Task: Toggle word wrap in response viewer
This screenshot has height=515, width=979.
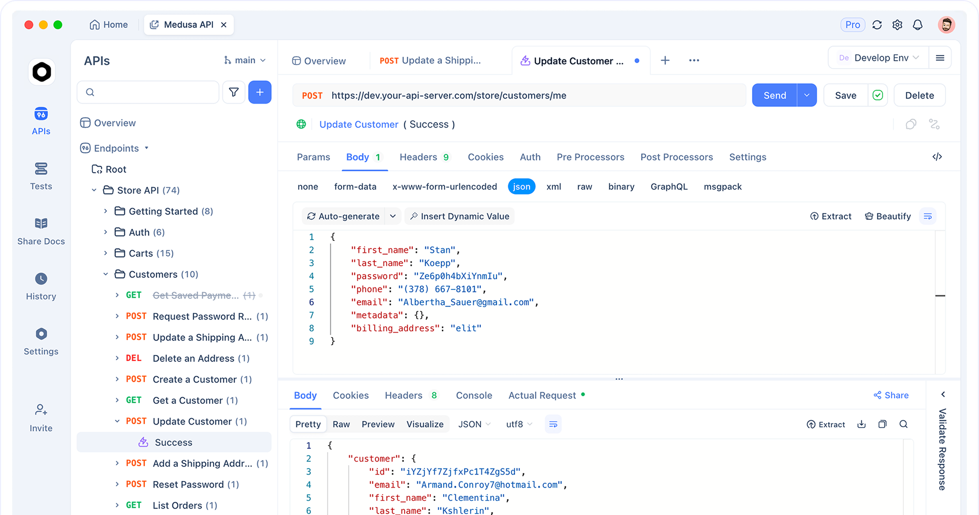Action: (553, 424)
